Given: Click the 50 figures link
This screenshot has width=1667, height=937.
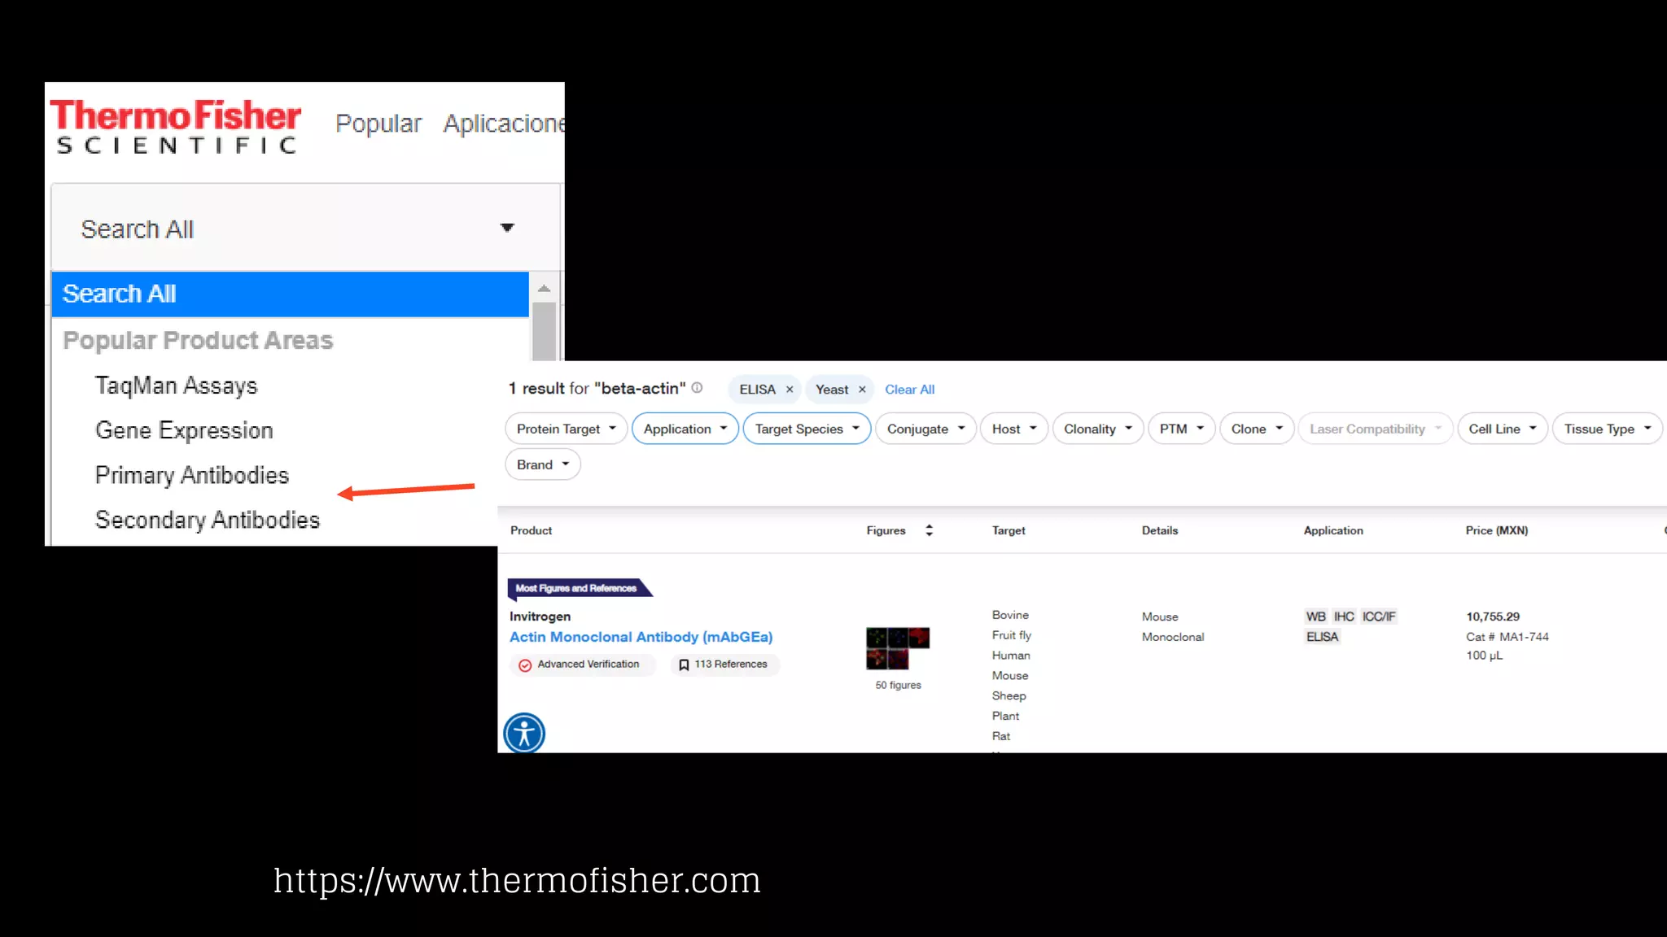Looking at the screenshot, I should click(898, 685).
